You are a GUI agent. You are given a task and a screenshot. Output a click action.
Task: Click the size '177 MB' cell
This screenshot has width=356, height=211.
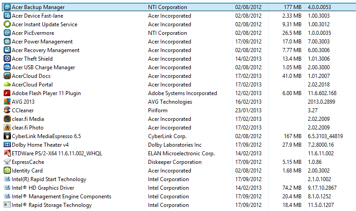click(x=292, y=7)
